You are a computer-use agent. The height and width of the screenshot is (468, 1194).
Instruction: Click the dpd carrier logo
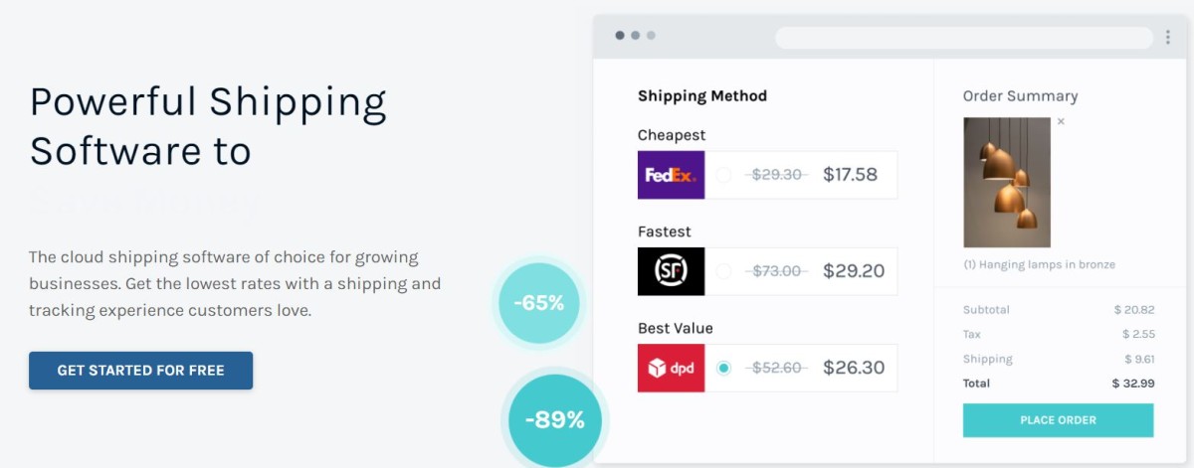[671, 368]
